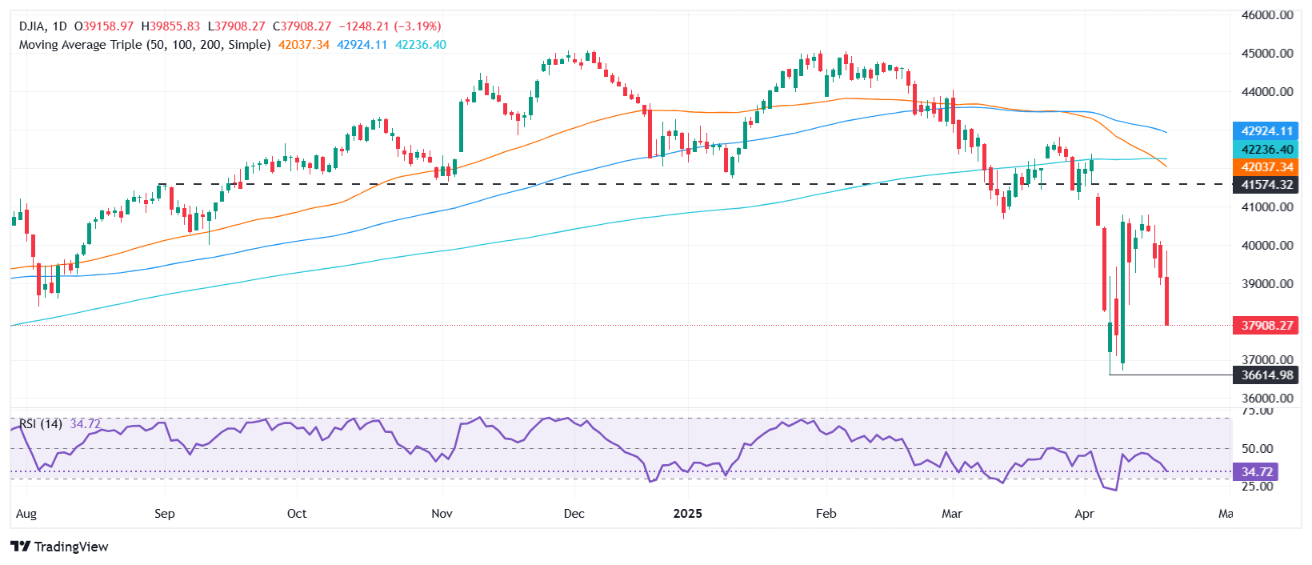The image size is (1312, 565).
Task: Click the TradingView logo icon
Action: (21, 547)
